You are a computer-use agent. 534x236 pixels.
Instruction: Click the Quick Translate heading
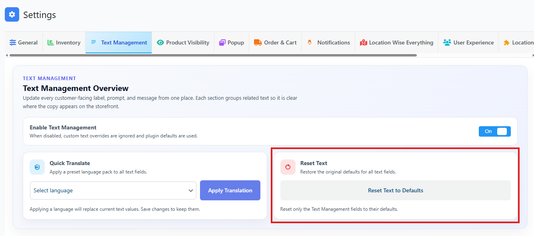[70, 163]
